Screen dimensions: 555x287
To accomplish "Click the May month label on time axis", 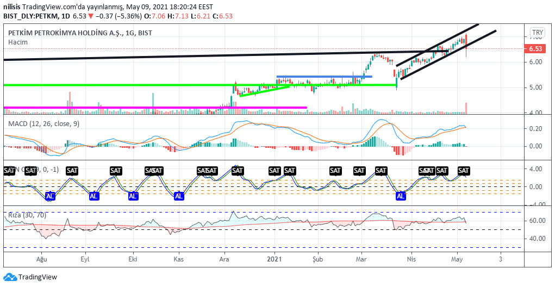I will coord(457,259).
